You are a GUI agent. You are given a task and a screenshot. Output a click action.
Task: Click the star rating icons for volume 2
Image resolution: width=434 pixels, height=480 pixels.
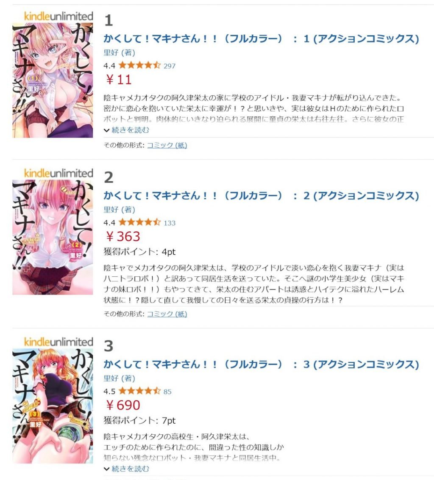(139, 222)
